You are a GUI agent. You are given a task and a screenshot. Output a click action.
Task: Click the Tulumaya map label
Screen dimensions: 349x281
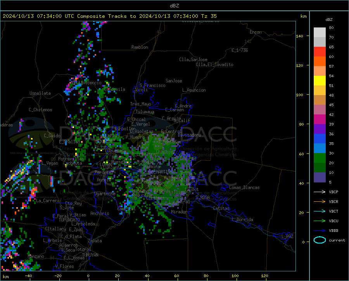point(145,112)
